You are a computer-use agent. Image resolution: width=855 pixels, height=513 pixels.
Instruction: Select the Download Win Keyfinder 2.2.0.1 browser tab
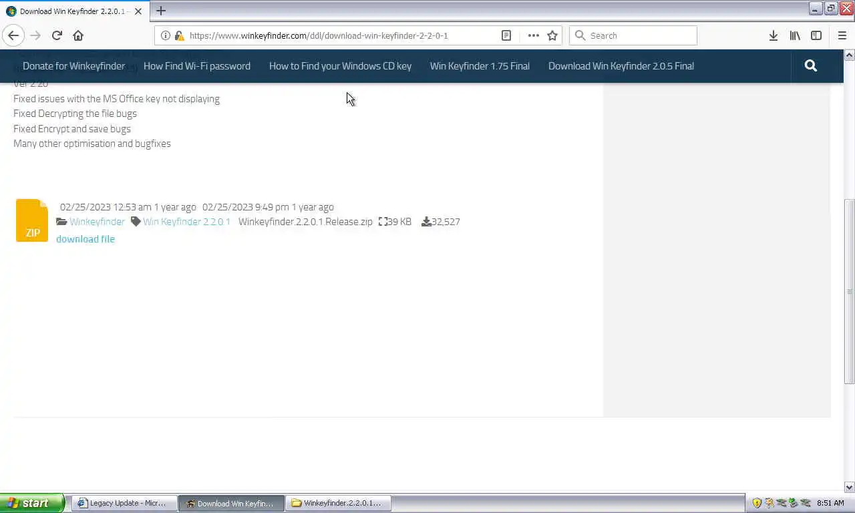[x=73, y=11]
